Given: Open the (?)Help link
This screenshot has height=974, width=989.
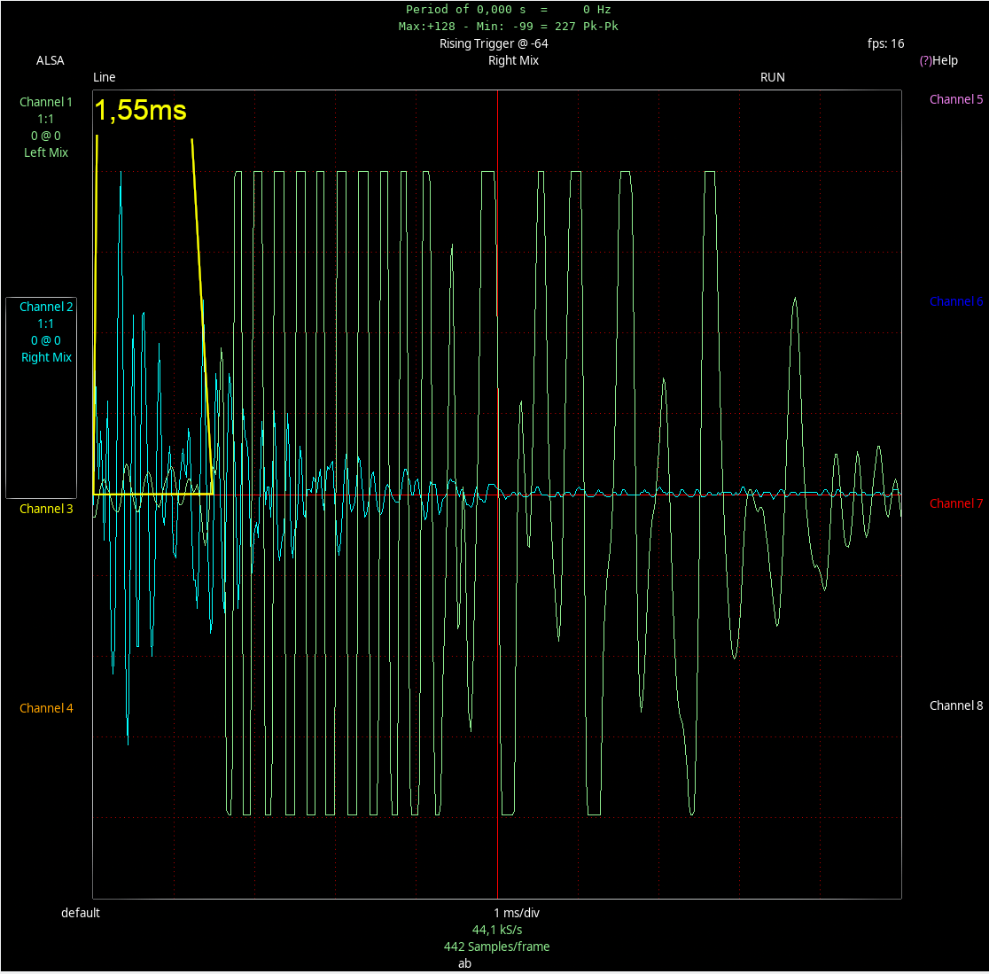Looking at the screenshot, I should coord(938,60).
